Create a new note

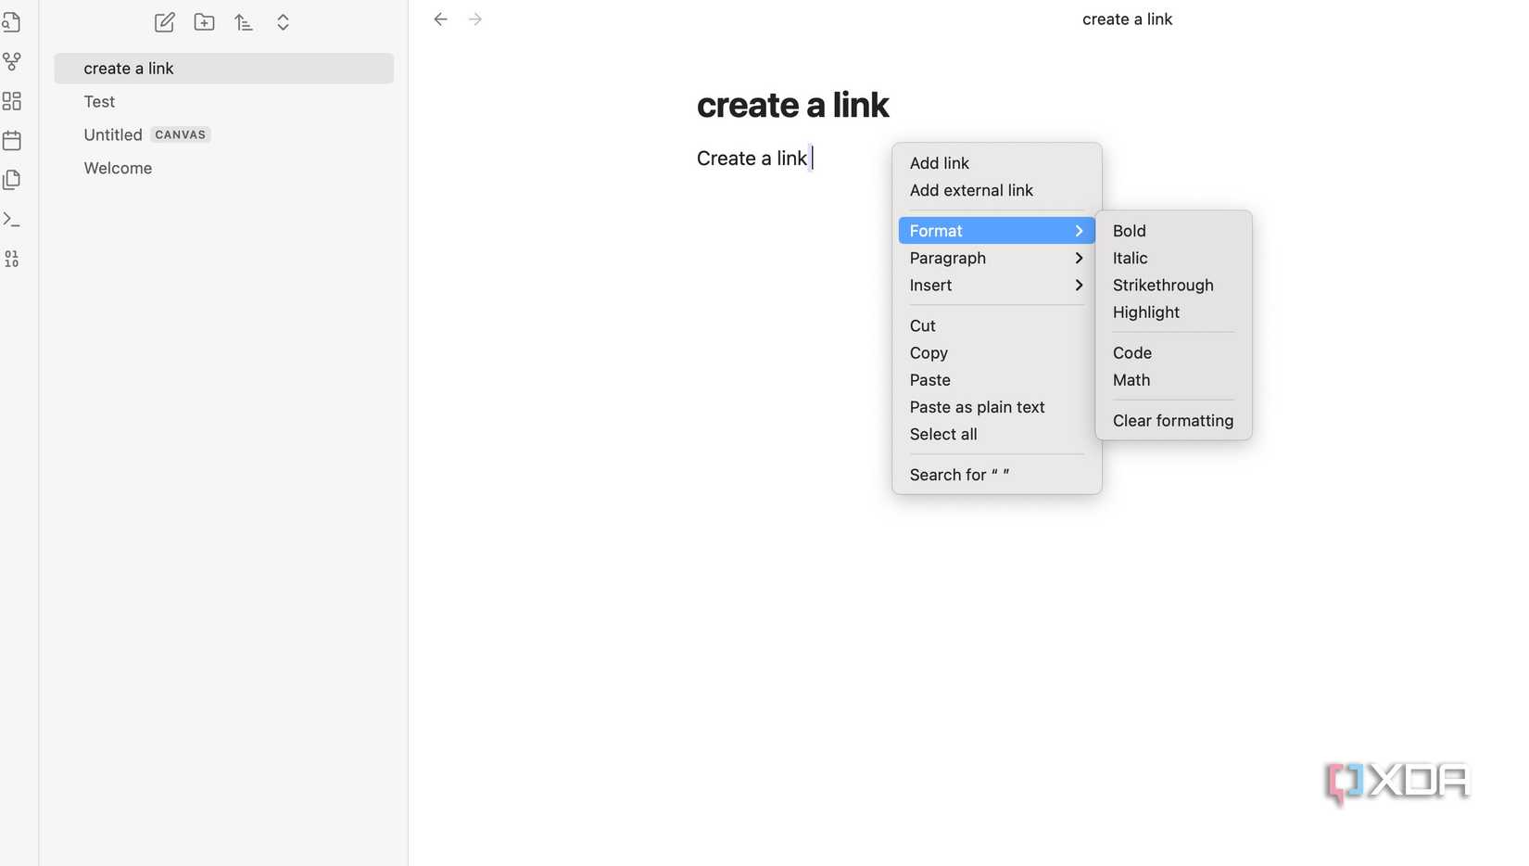[x=164, y=21]
